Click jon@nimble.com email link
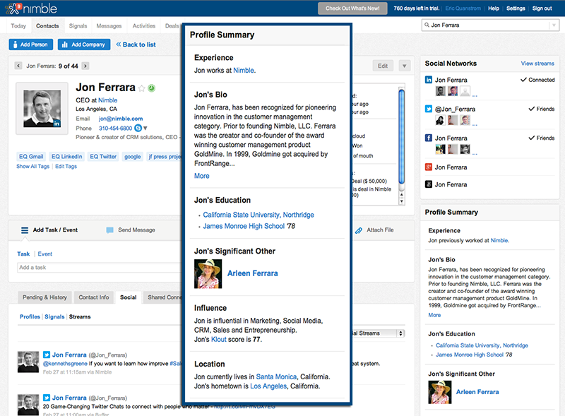Viewport: 565px width, 416px height. pos(121,119)
